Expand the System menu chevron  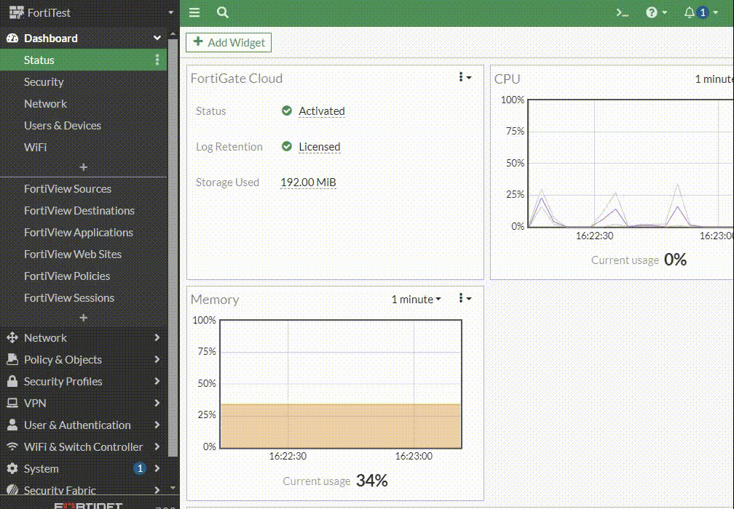click(157, 468)
